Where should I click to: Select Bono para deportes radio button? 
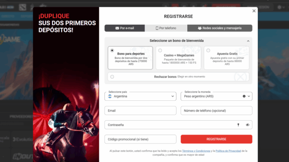click(x=112, y=50)
